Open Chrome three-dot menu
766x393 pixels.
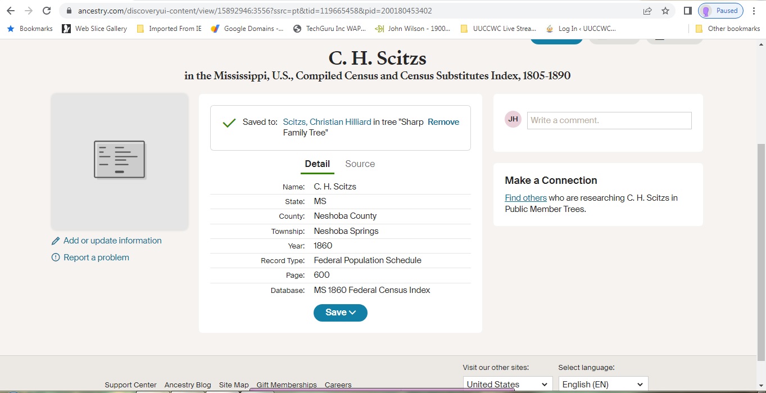(754, 11)
